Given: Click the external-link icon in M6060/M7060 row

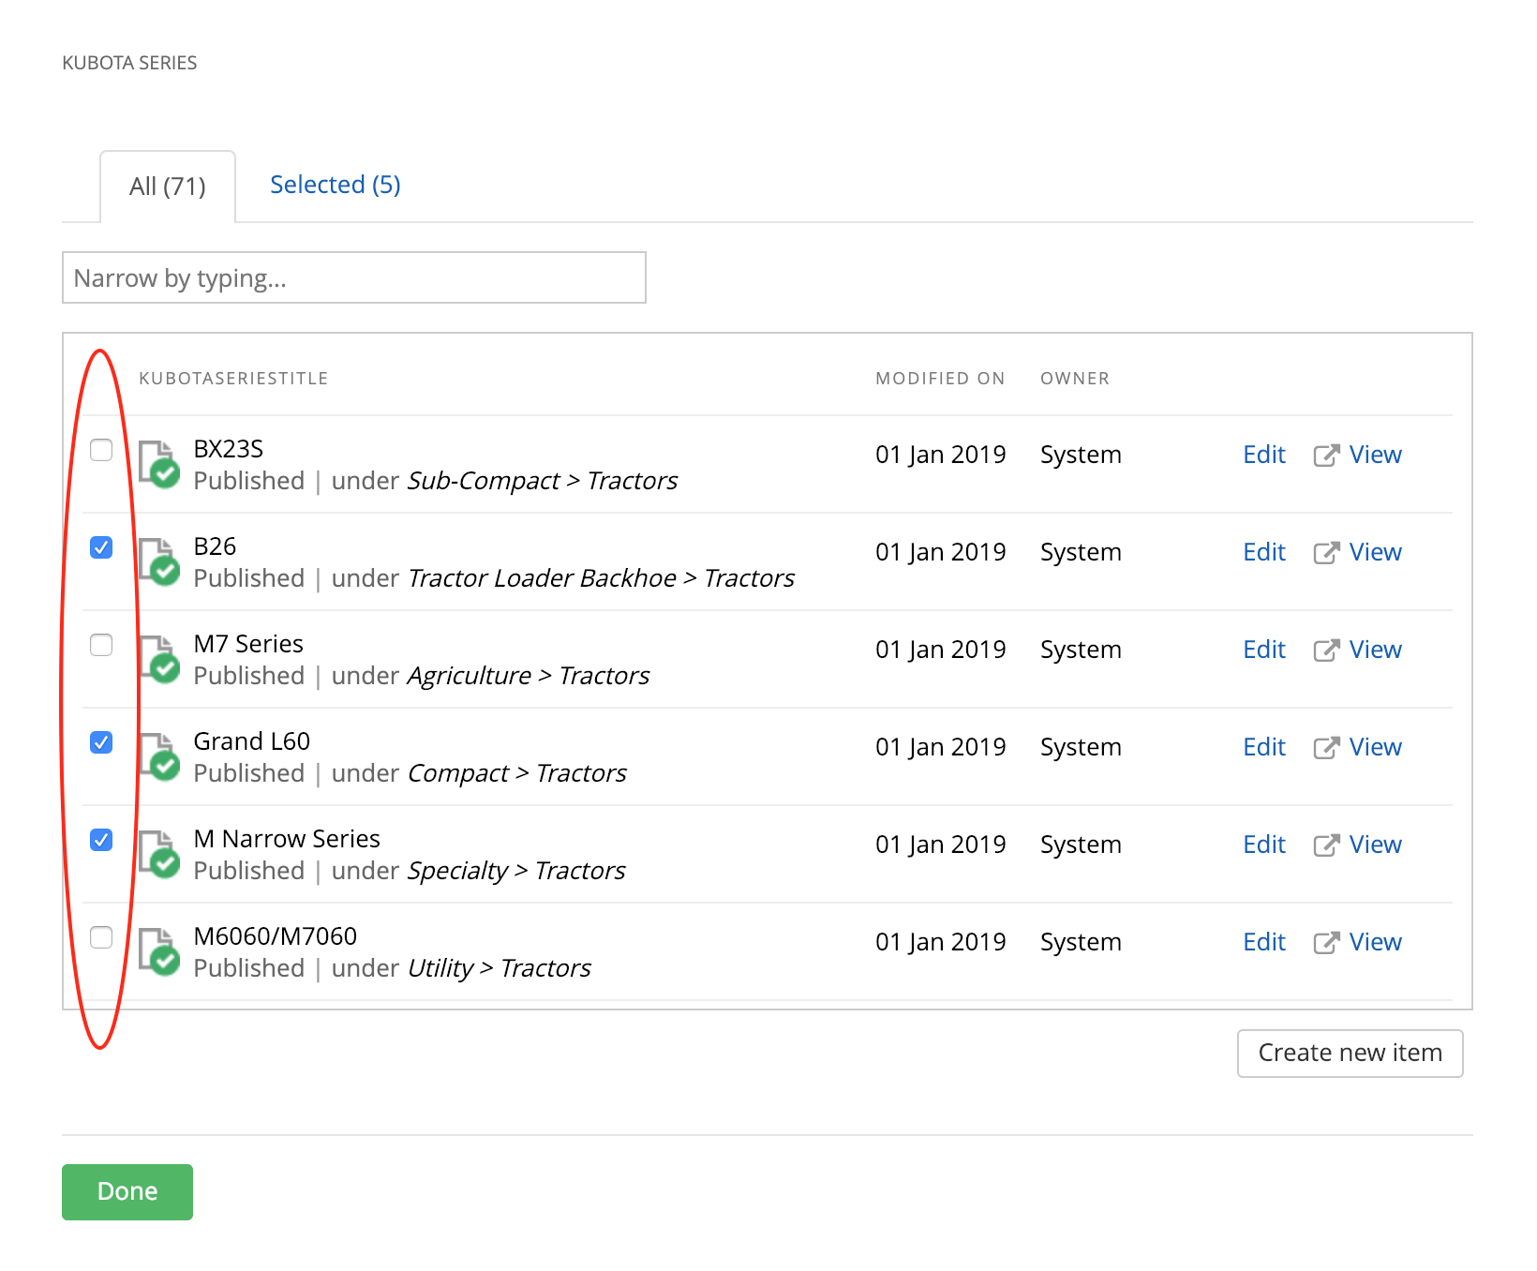Looking at the screenshot, I should (1326, 943).
